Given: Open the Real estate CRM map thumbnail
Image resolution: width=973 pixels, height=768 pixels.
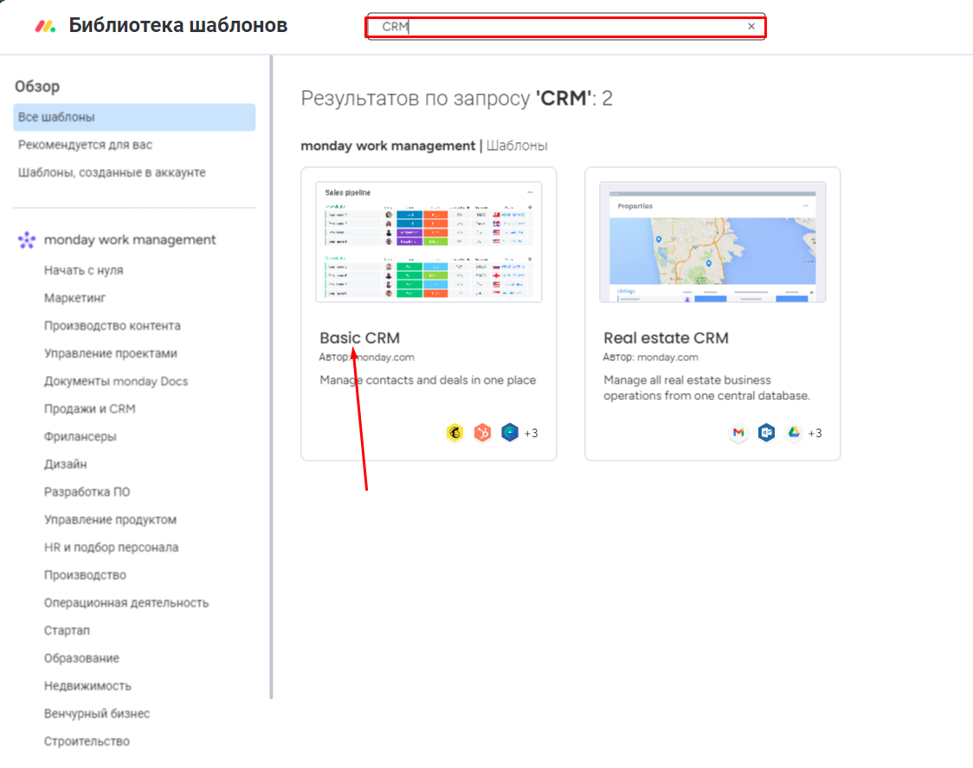Looking at the screenshot, I should pyautogui.click(x=712, y=242).
